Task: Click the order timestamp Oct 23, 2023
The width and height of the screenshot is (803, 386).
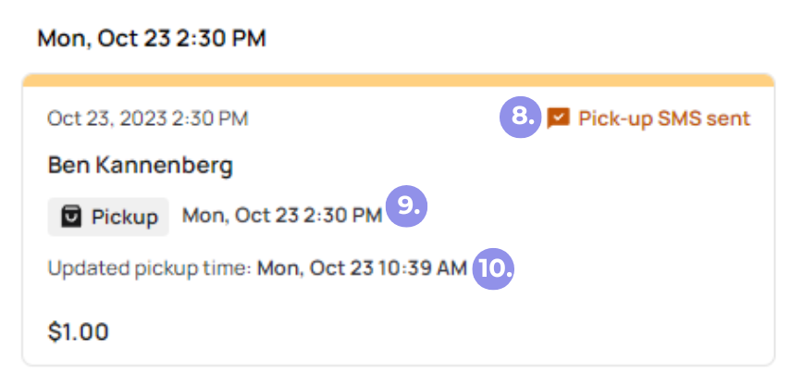Action: (147, 118)
